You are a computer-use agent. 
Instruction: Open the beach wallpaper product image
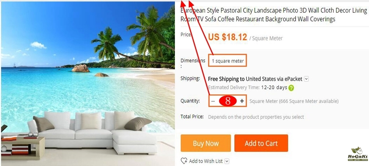(x=88, y=84)
